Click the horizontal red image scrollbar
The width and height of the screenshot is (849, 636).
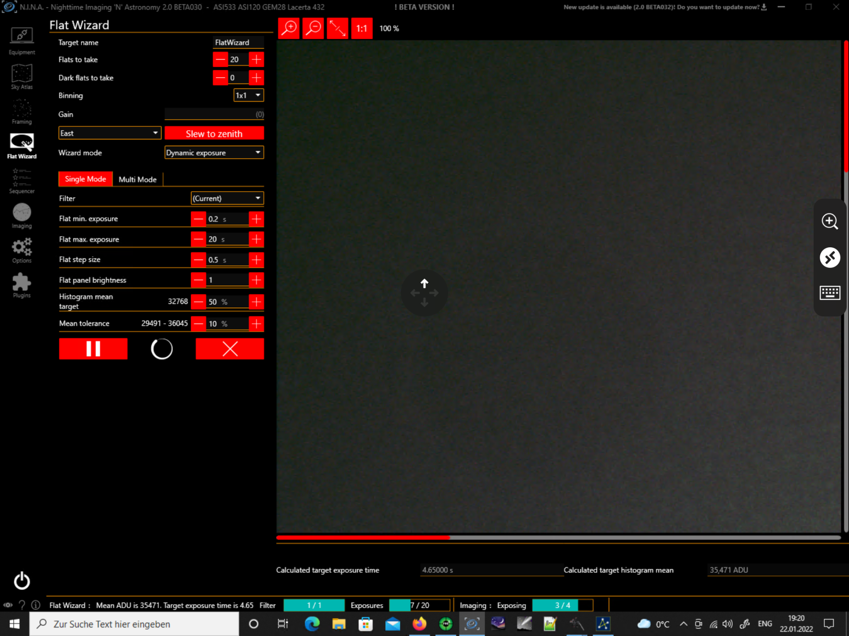click(363, 538)
